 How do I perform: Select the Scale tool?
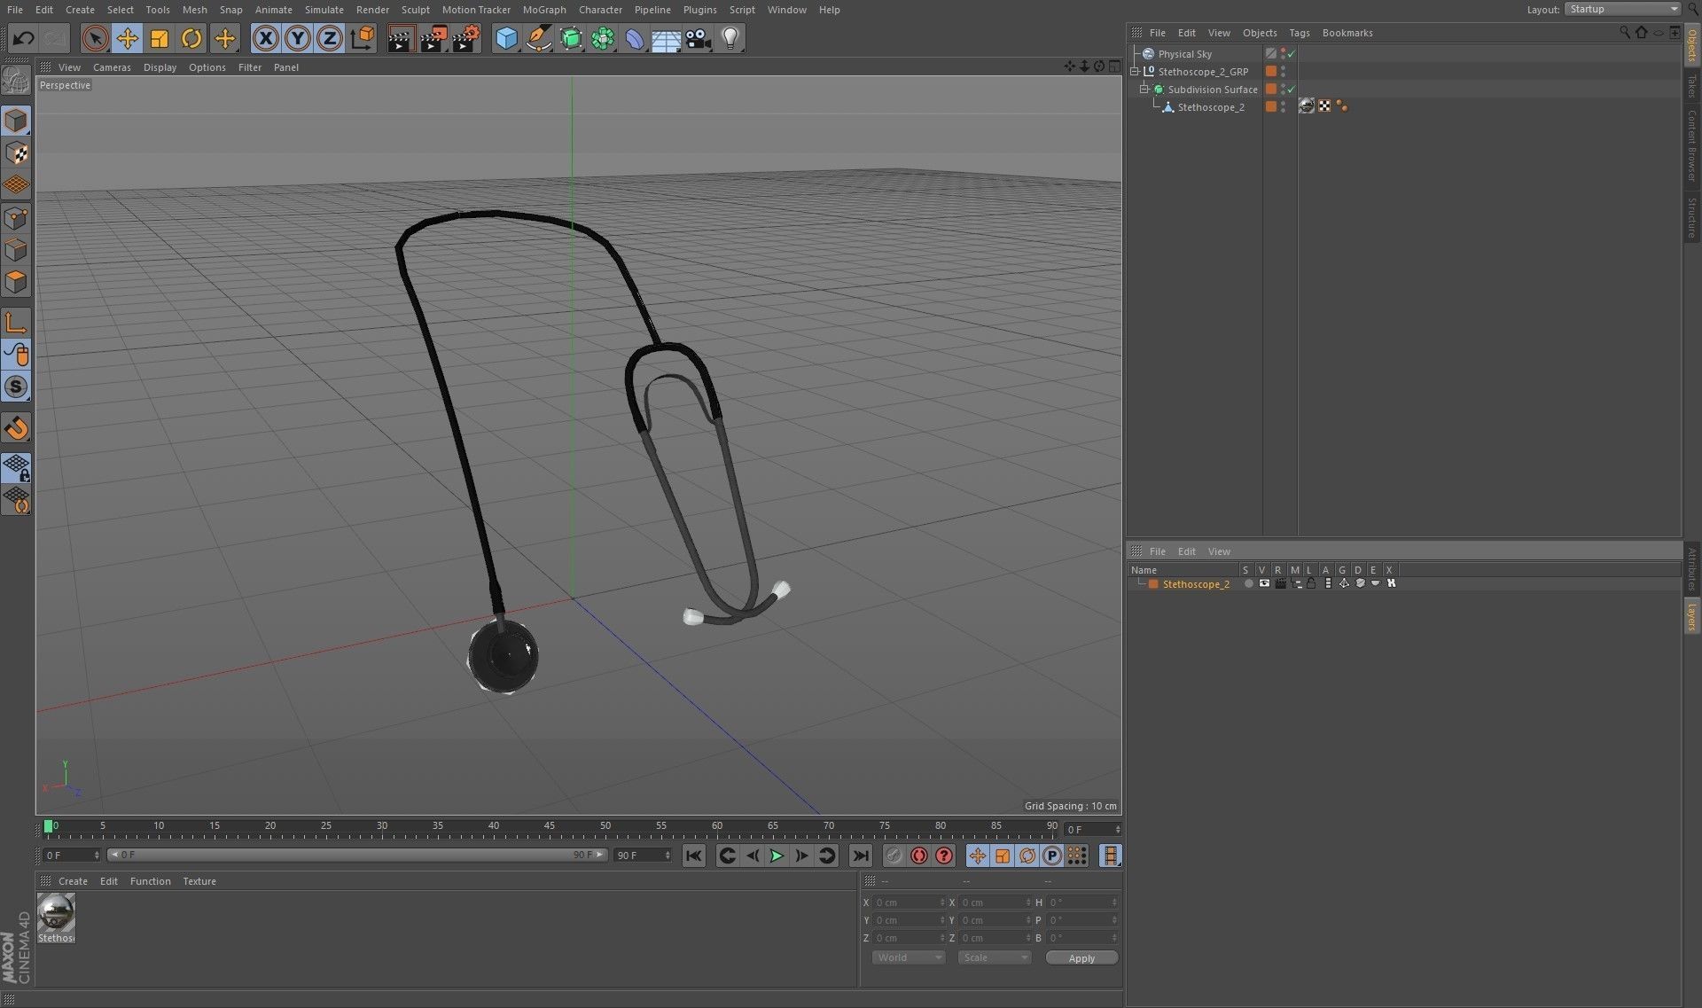coord(160,38)
